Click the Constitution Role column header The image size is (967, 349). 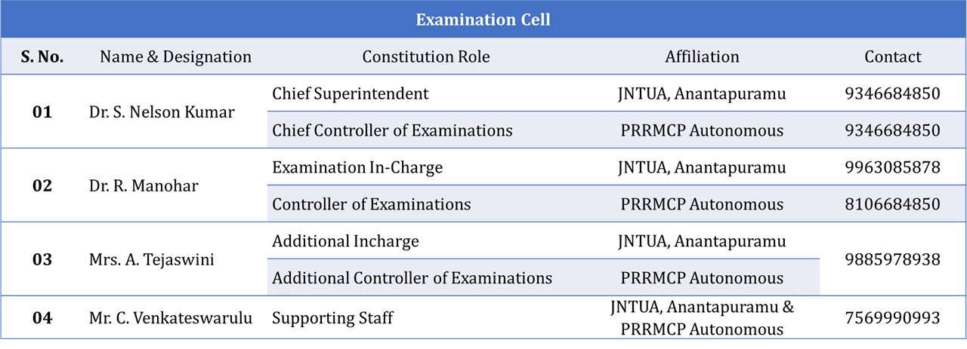426,57
